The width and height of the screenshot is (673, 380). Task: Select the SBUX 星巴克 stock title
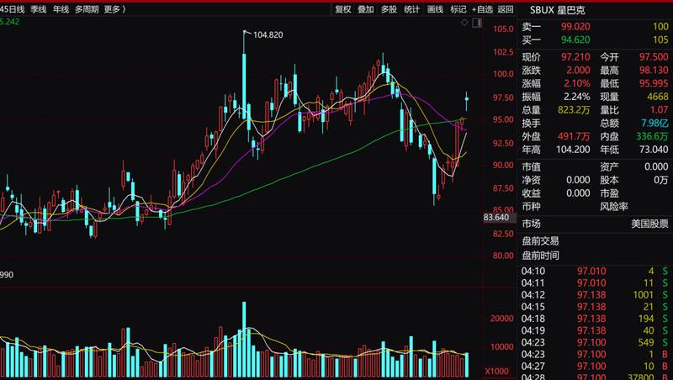click(557, 10)
